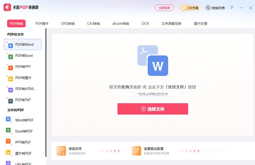Viewport: 255px width, 165px height.
Task: Select the Word转PDF blue icon
Action: (9, 119)
